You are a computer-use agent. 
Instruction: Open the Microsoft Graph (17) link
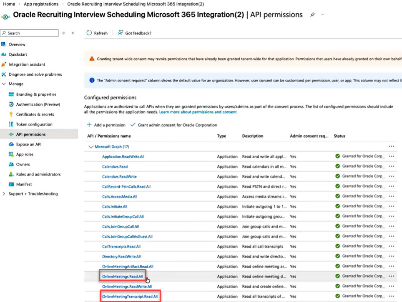112,146
